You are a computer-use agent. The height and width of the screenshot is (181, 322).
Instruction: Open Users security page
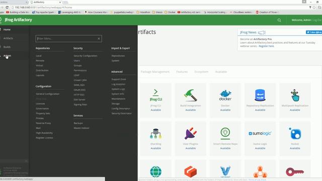point(77,61)
